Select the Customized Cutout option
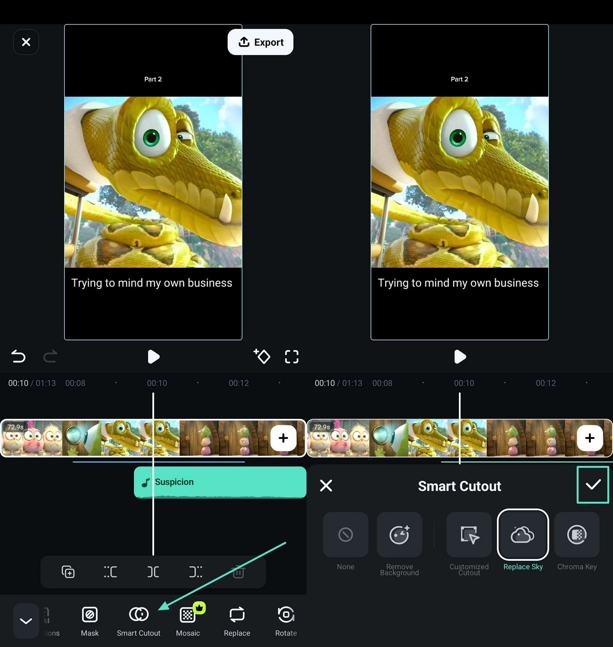Viewport: 613px width, 647px height. click(469, 544)
